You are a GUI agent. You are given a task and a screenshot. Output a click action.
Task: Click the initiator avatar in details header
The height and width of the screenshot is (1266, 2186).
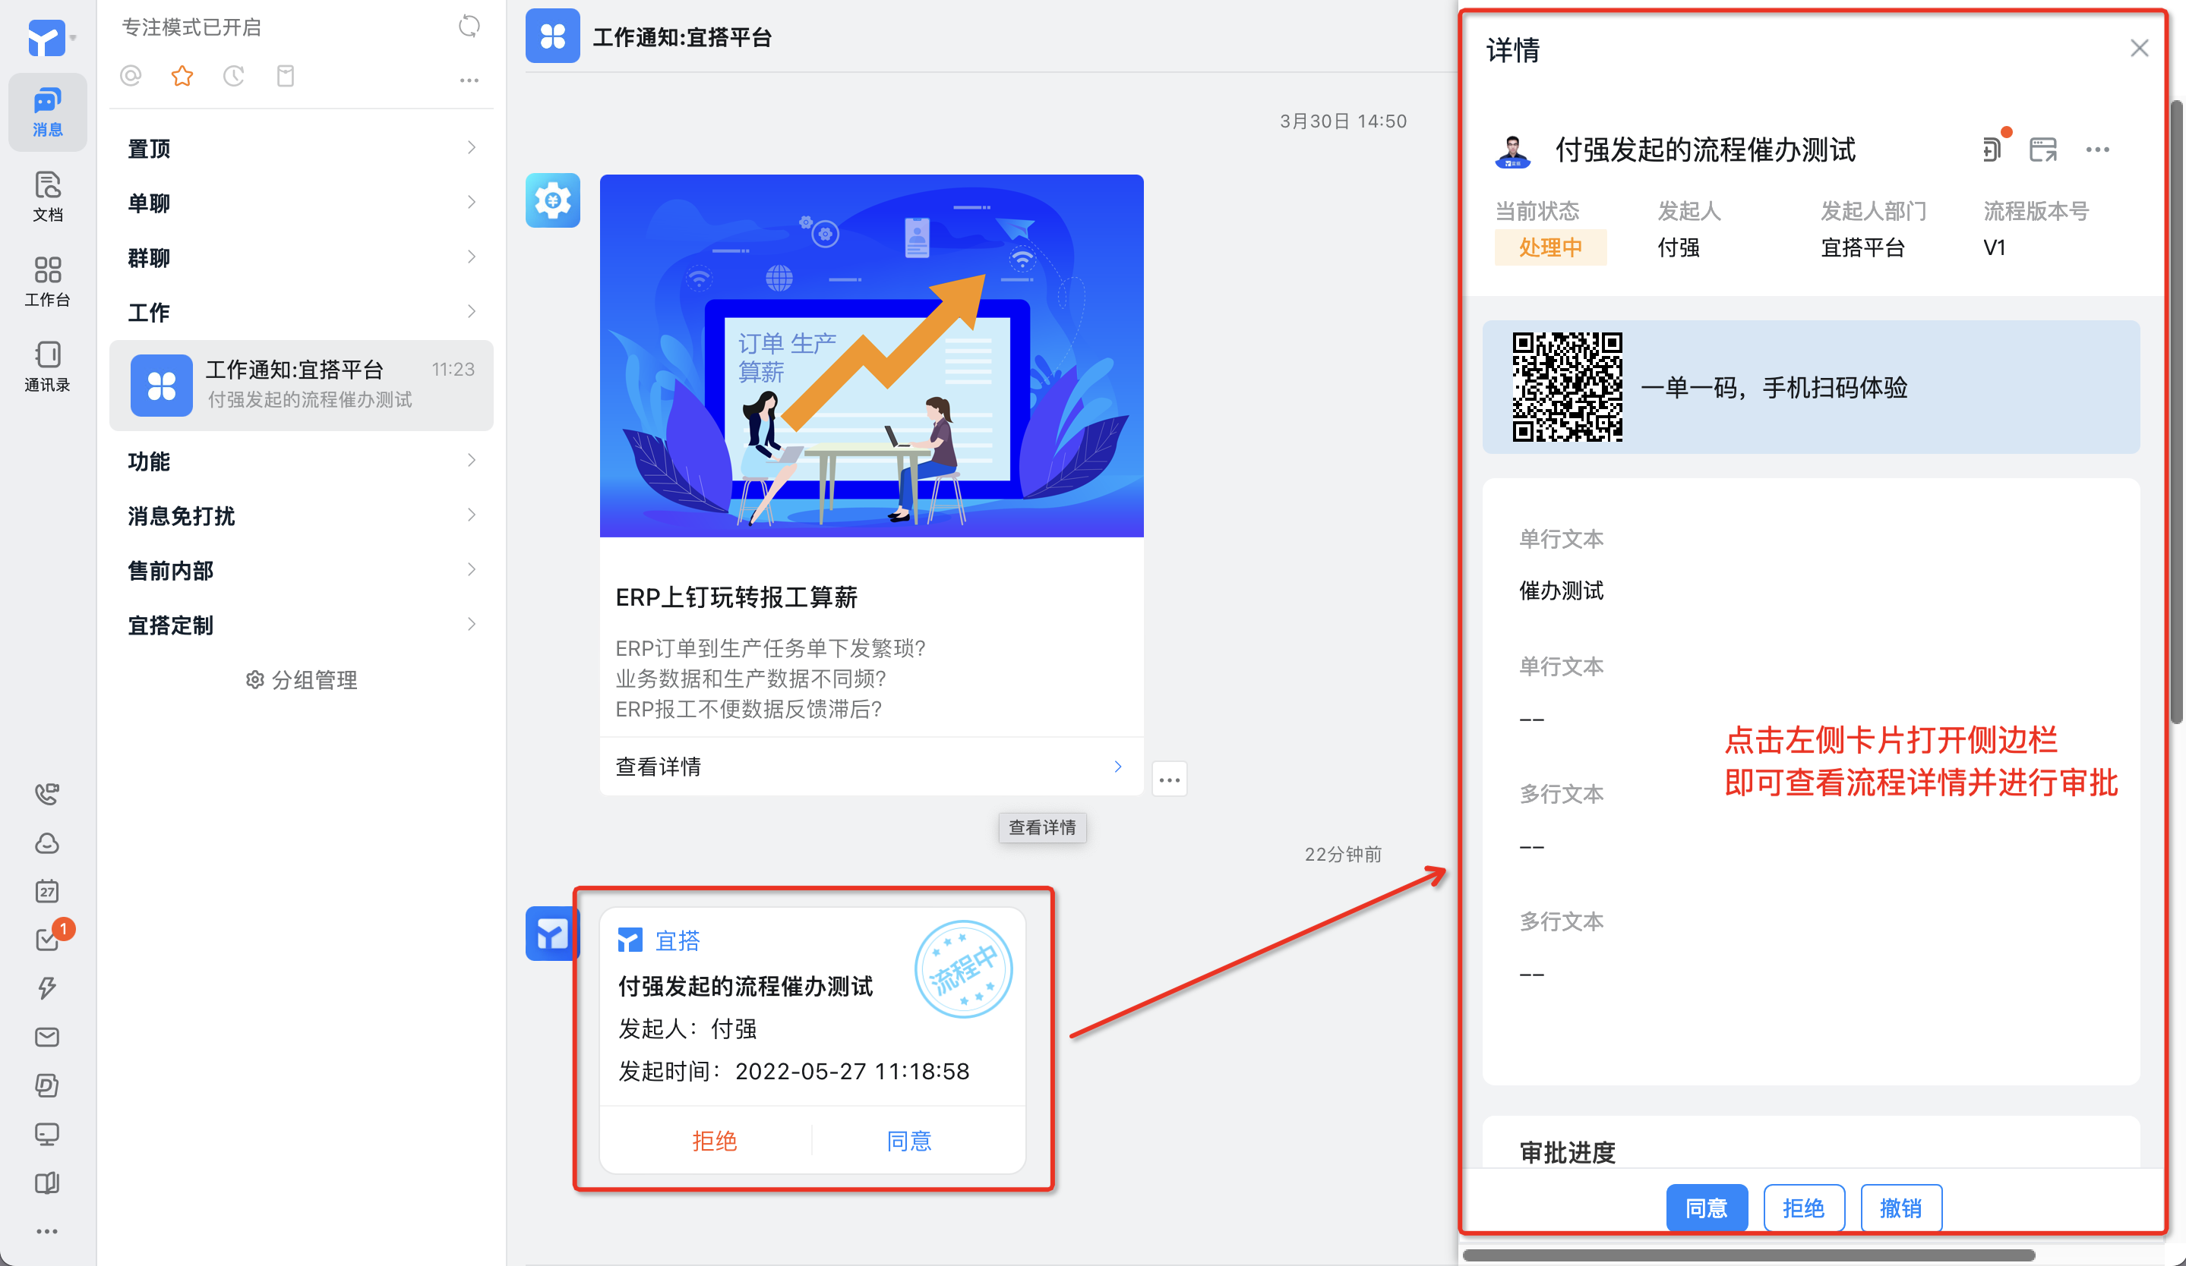click(x=1513, y=151)
